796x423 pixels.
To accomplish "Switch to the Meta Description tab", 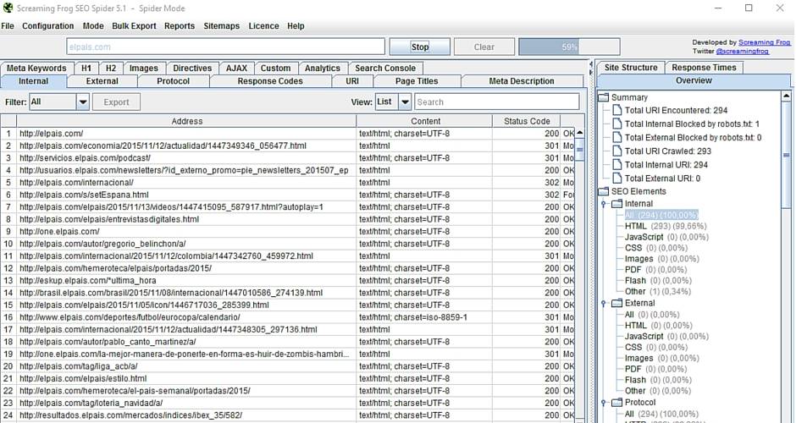I will point(522,81).
